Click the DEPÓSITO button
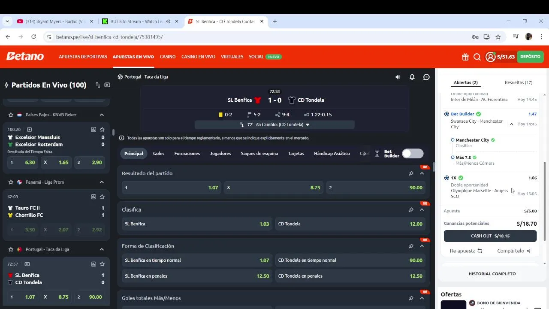This screenshot has width=549, height=309. pyautogui.click(x=530, y=57)
